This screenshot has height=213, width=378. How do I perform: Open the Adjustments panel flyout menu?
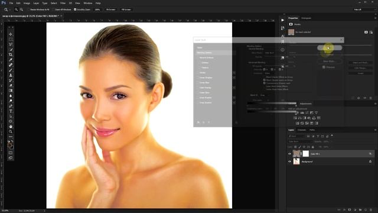tap(376, 104)
